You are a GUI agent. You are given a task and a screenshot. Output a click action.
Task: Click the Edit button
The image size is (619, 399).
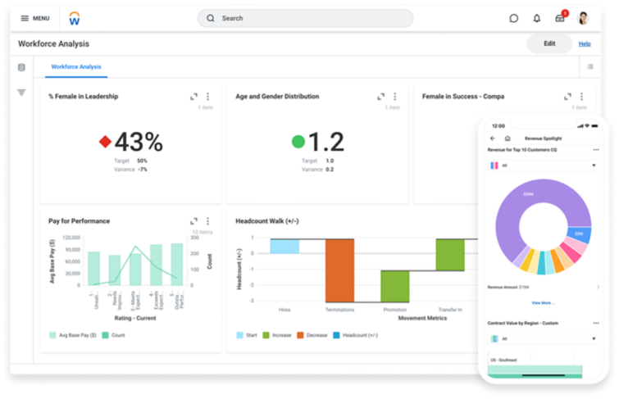(x=549, y=43)
